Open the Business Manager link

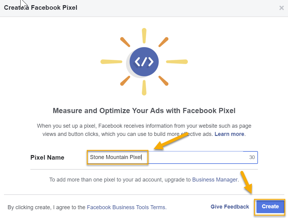pos(215,180)
